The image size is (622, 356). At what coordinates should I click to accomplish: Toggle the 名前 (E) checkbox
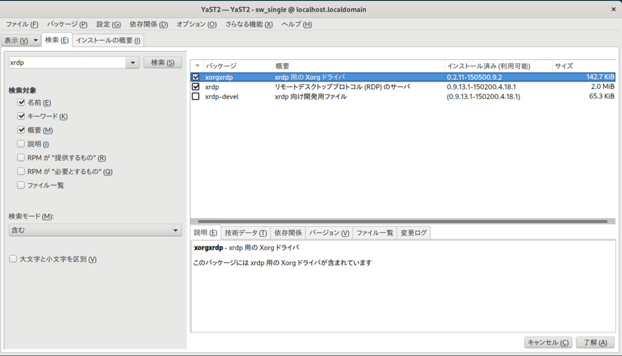21,102
